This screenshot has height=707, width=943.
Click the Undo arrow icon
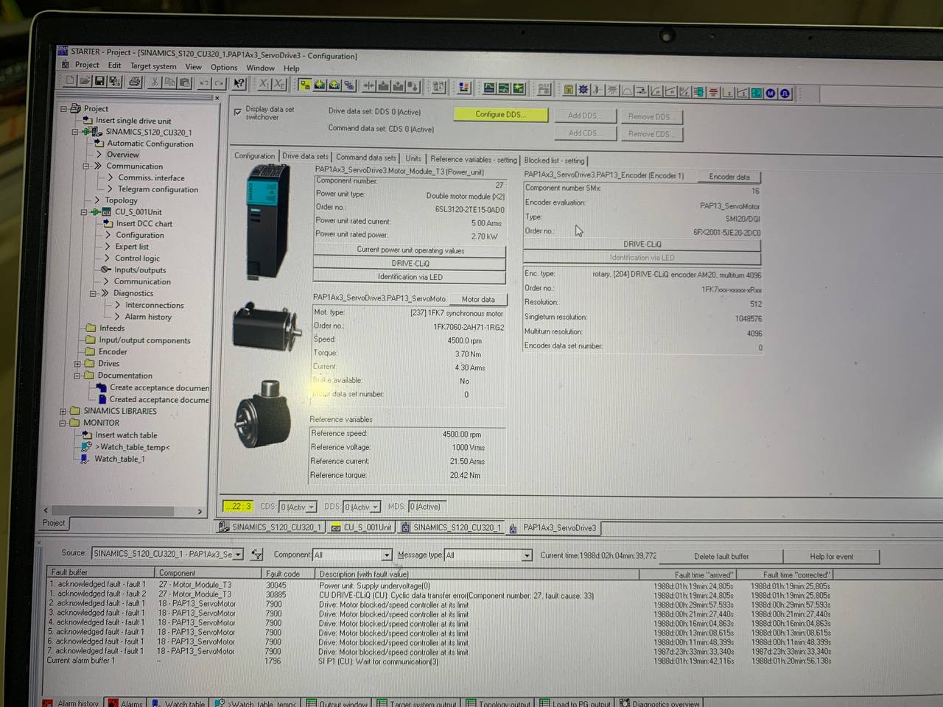pyautogui.click(x=205, y=83)
